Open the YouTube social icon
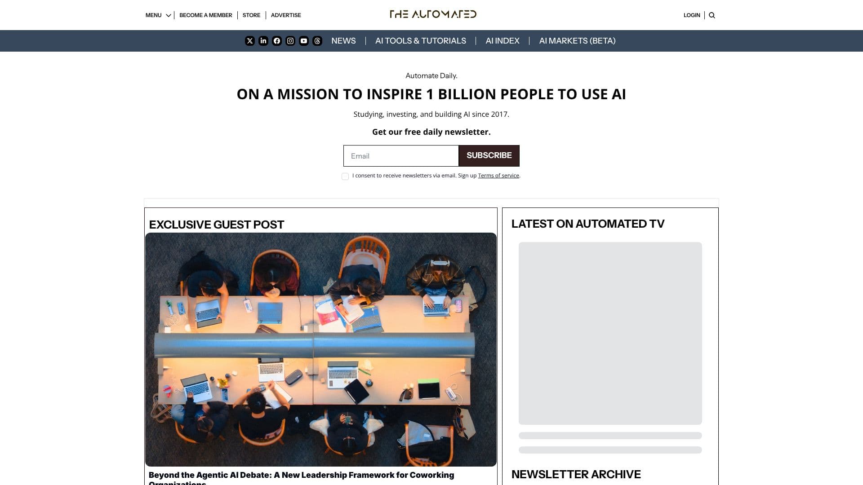 point(304,41)
